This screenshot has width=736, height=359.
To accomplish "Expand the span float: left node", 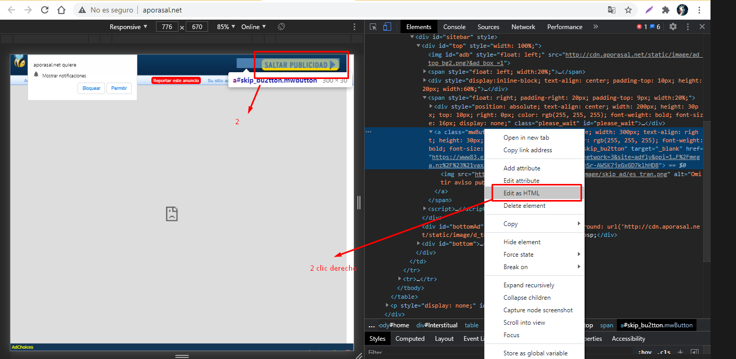I will 425,72.
